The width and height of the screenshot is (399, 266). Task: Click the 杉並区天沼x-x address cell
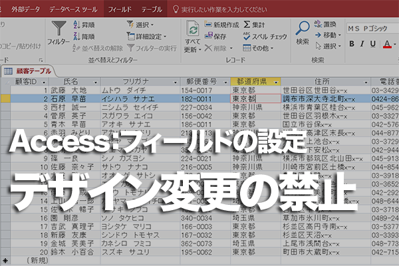pyautogui.click(x=326, y=235)
